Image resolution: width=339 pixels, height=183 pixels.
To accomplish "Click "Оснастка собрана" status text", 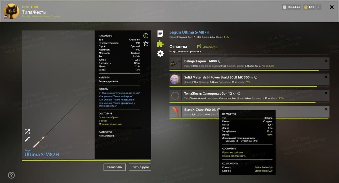I will (109, 118).
